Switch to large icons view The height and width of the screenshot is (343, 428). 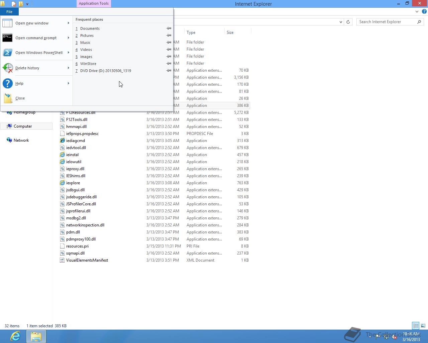[423, 326]
